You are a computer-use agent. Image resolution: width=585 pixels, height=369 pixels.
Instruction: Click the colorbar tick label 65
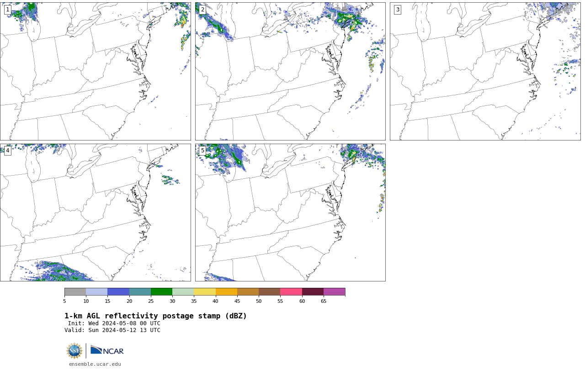tap(324, 301)
